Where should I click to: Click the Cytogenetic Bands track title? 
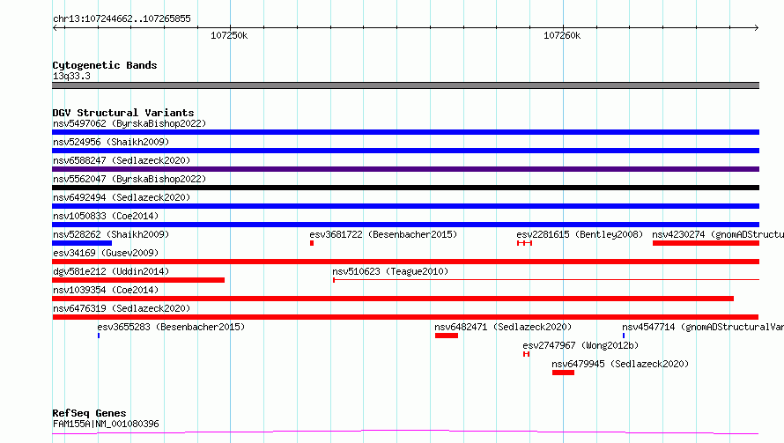coord(105,65)
